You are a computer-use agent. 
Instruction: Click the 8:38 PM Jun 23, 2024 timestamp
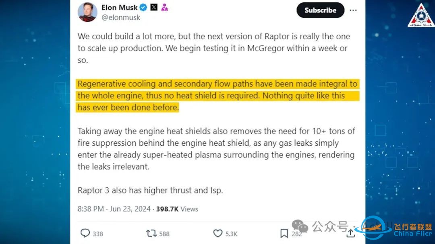coord(114,209)
